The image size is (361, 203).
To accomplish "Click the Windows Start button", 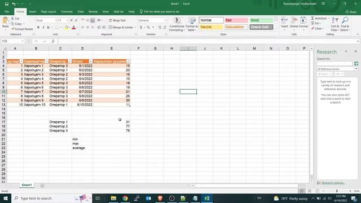I will tap(6, 198).
